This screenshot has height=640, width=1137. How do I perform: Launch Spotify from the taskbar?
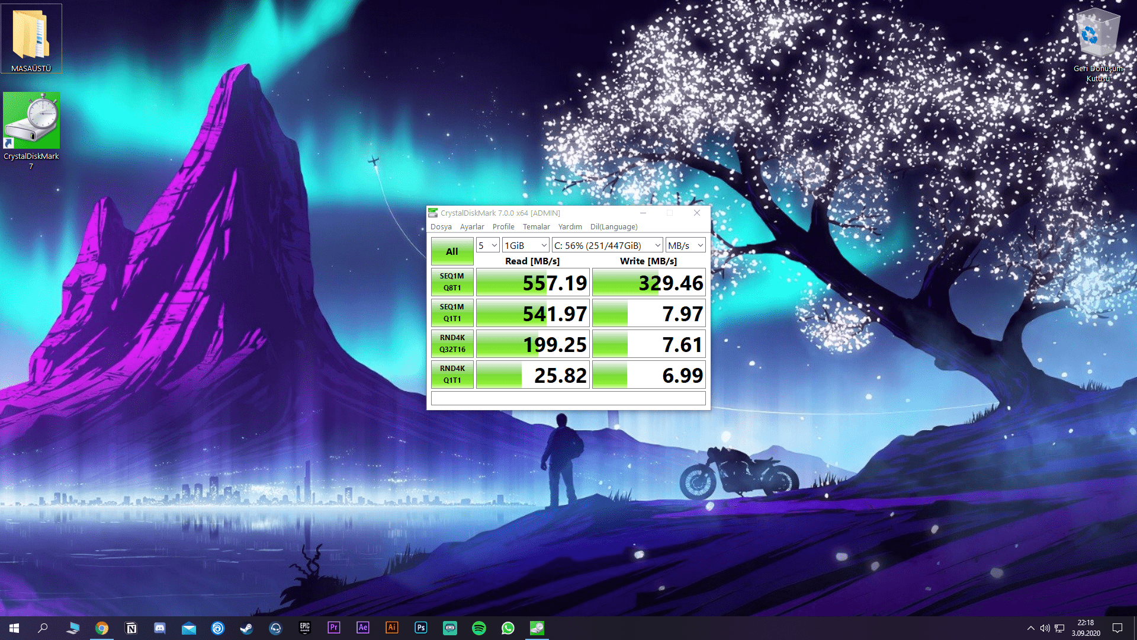[479, 628]
